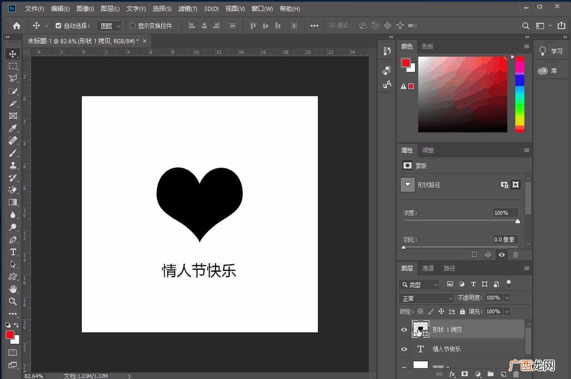Select the Hand tool
This screenshot has height=379, width=571.
(13, 289)
